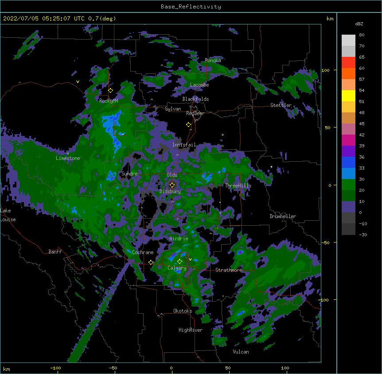Click the -30 value on the dBZ legend

point(363,235)
